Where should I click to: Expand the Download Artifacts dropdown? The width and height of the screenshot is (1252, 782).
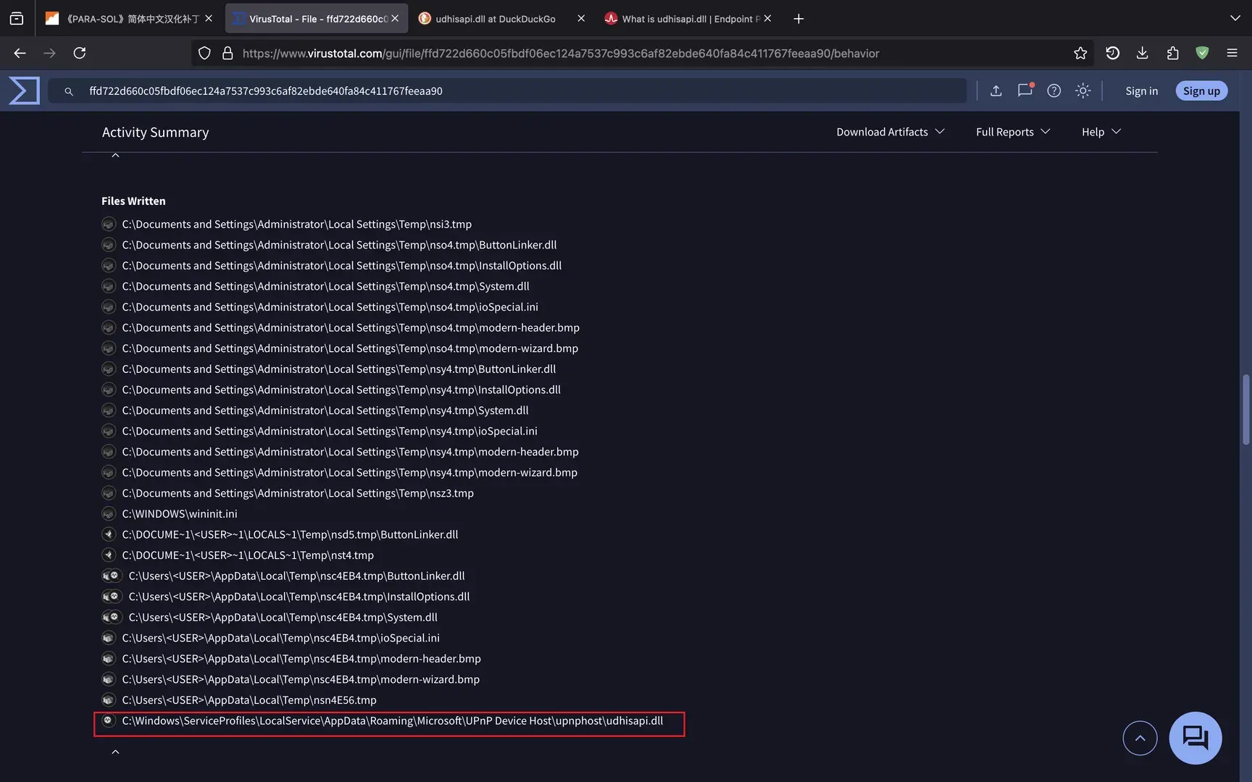pos(890,132)
